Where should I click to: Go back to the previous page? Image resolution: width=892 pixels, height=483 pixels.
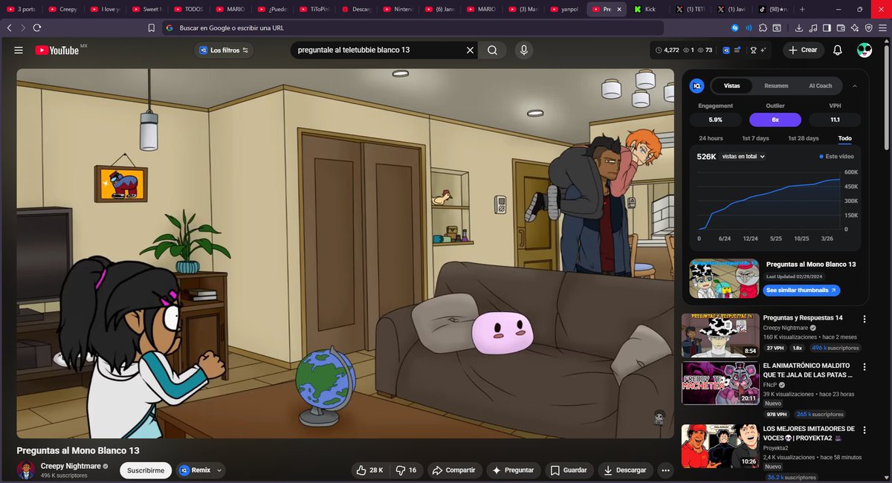pyautogui.click(x=9, y=27)
